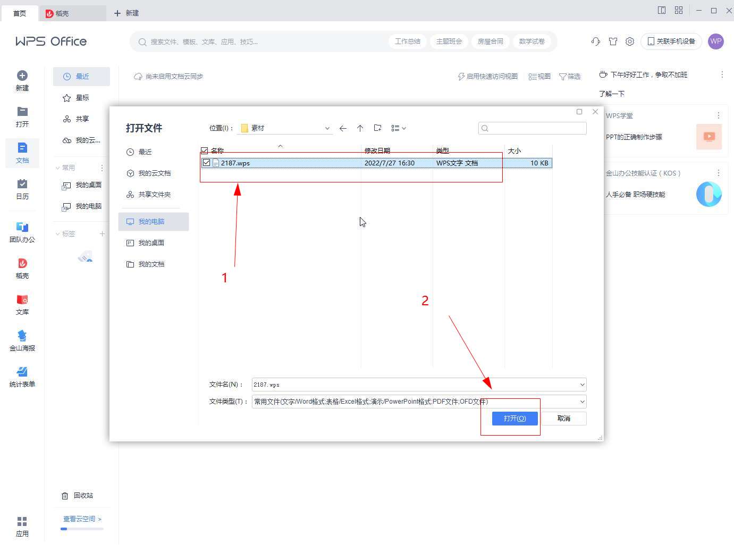This screenshot has height=551, width=734.
Task: Expand the 位置 folder dropdown
Action: [327, 128]
